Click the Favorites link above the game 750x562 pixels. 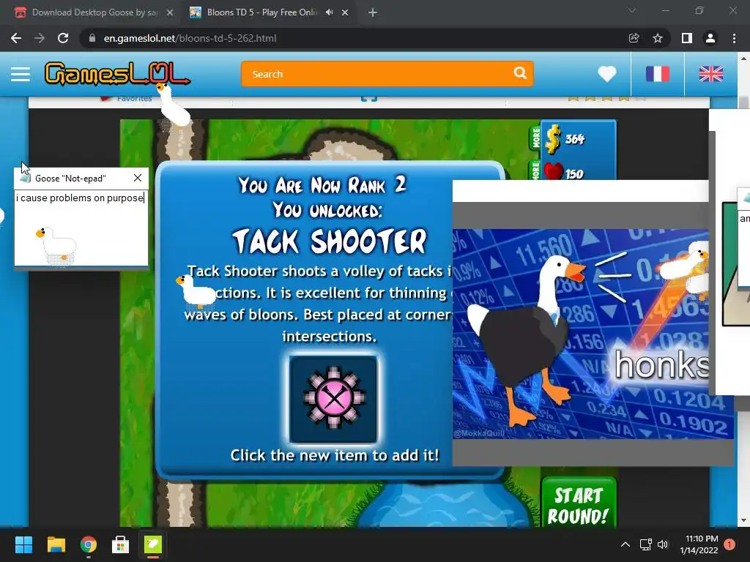pos(134,99)
